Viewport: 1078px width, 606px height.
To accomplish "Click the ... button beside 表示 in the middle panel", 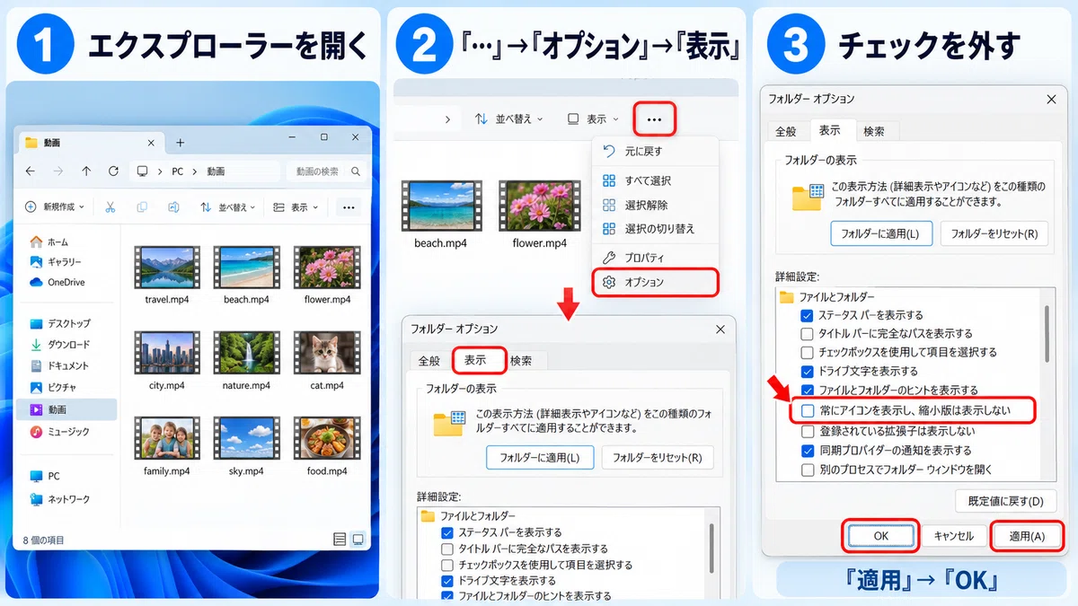I will [654, 119].
